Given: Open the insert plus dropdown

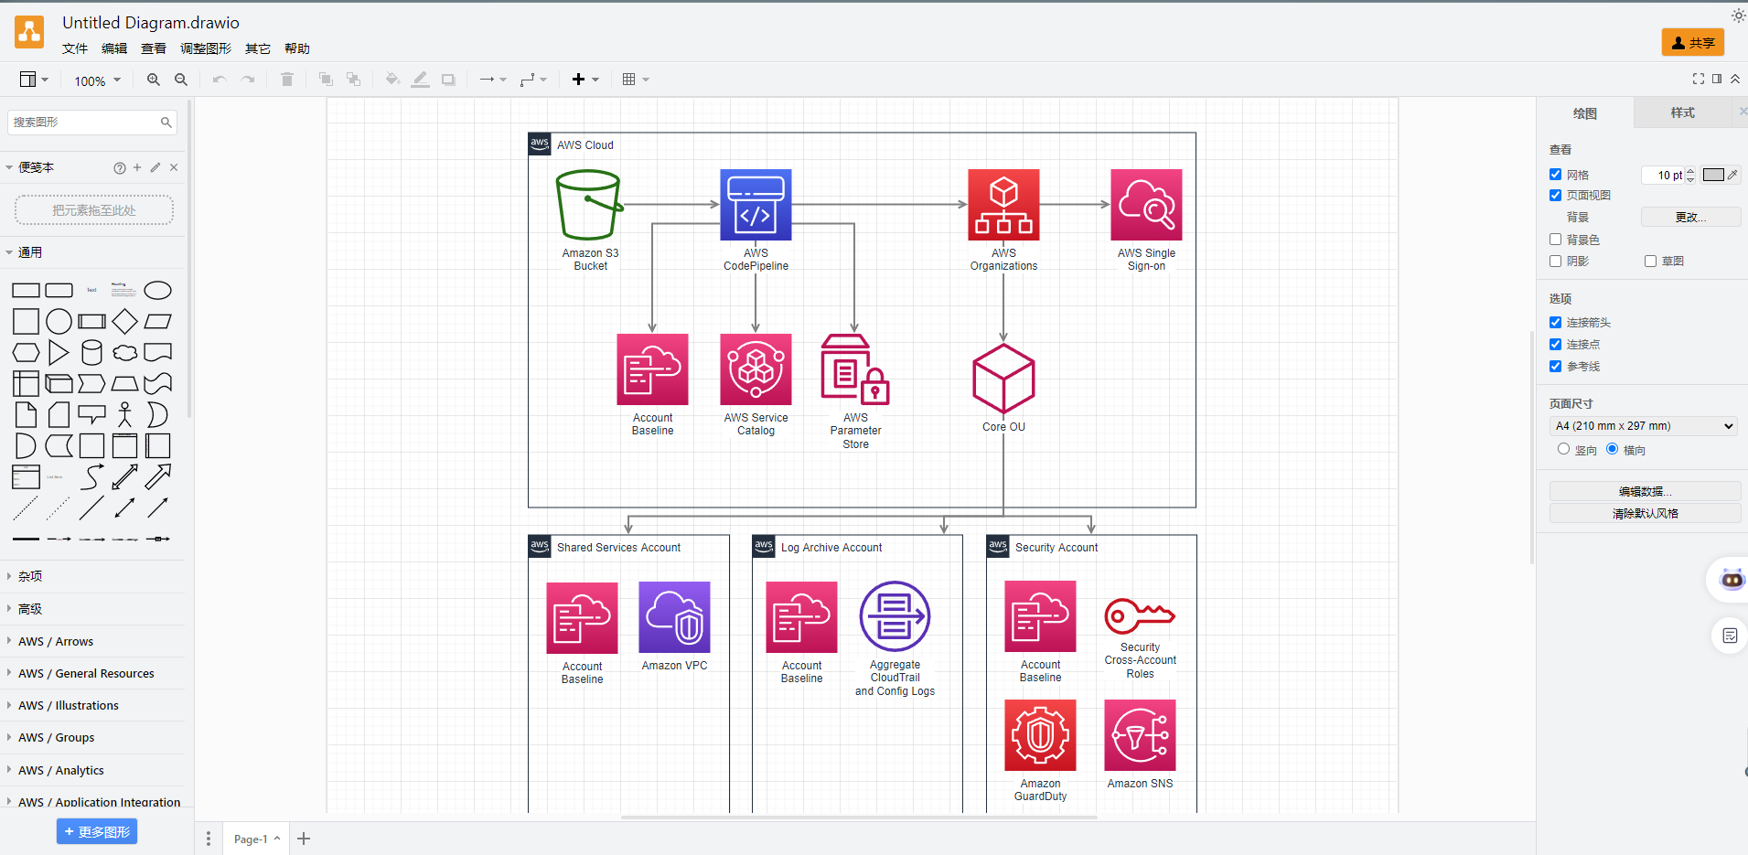Looking at the screenshot, I should pos(585,80).
